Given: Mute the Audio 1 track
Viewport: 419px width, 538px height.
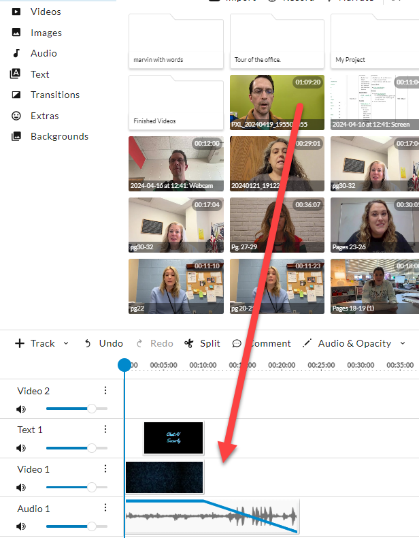Looking at the screenshot, I should coord(21,526).
